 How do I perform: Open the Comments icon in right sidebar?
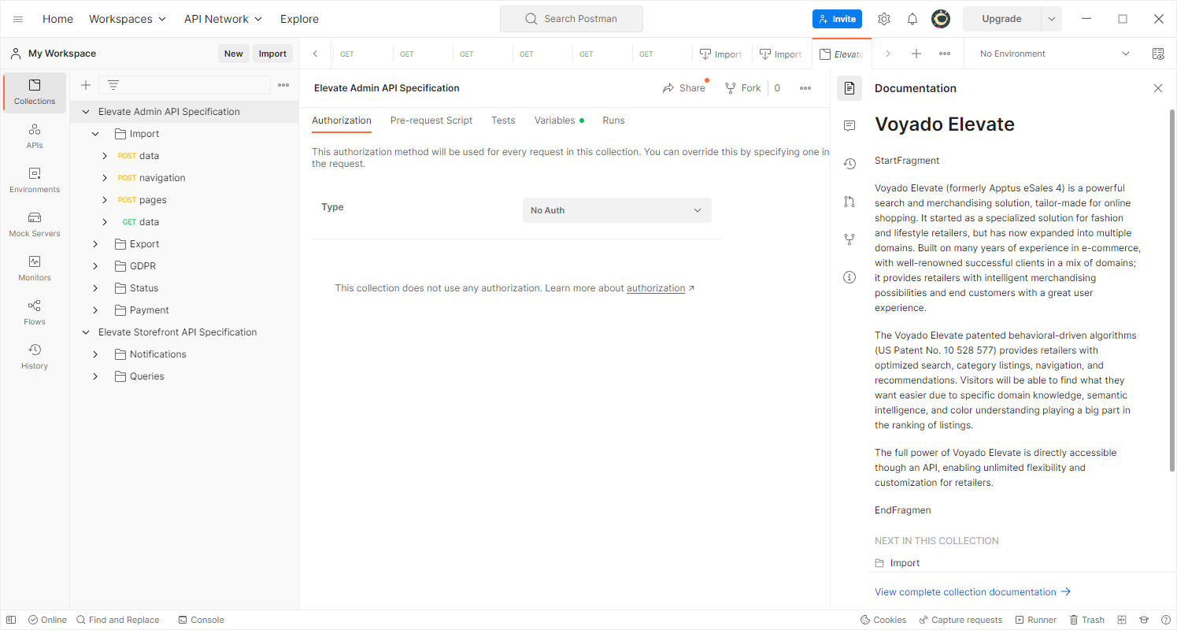click(x=849, y=126)
